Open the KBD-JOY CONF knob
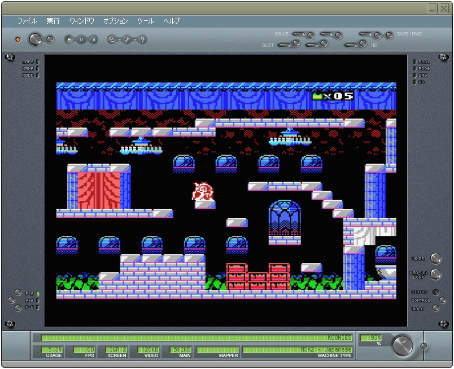 pos(436,274)
